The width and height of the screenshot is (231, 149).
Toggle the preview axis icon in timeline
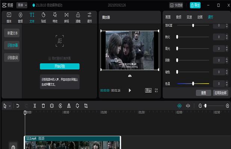188,106
